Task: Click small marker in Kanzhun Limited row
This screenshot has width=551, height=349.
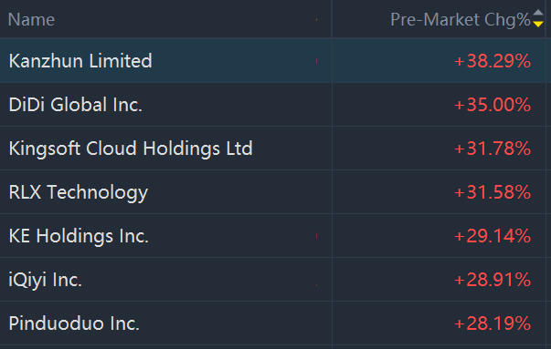Action: tap(316, 61)
